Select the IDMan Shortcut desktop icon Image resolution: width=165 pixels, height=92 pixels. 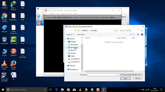[13, 6]
